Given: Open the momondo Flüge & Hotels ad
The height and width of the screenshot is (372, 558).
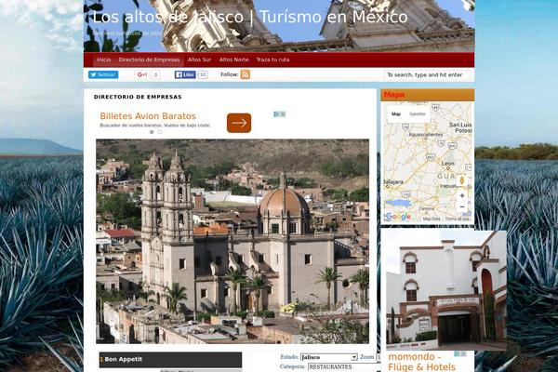Looking at the screenshot, I should click(x=421, y=362).
